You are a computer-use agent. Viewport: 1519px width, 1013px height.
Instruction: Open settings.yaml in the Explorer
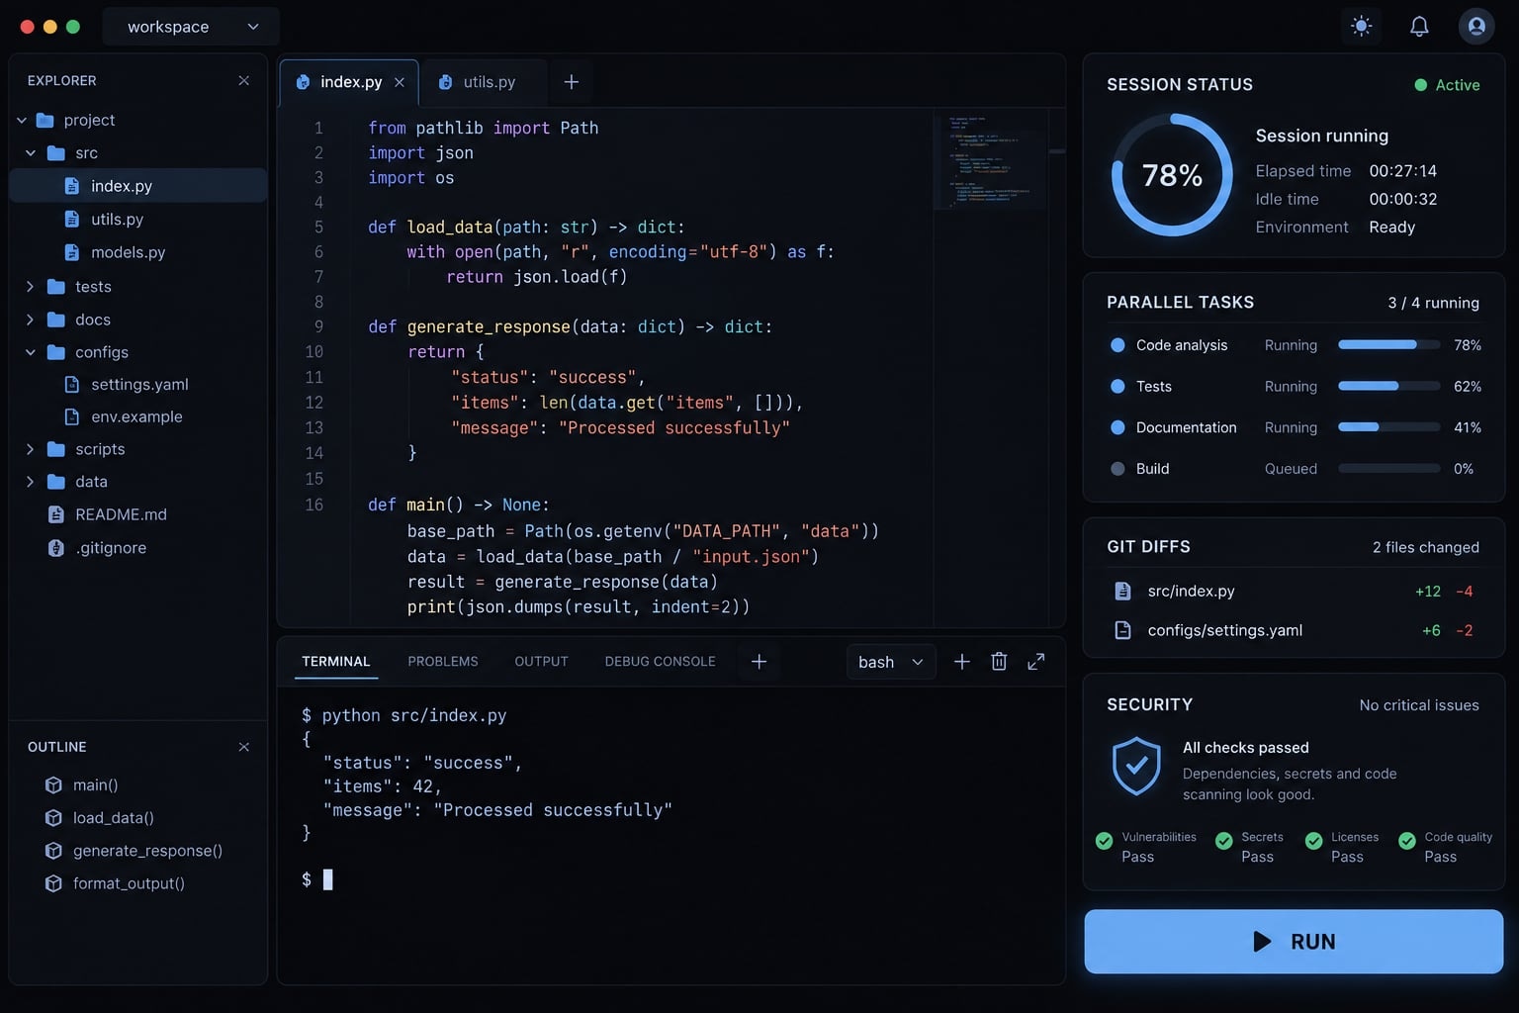point(138,384)
